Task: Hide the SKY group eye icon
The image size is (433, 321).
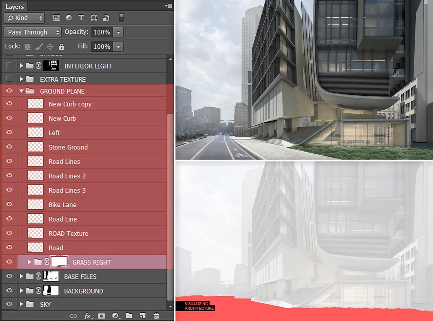Action: point(9,304)
